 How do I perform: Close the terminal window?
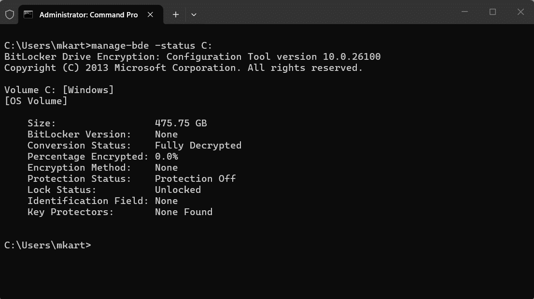[520, 12]
